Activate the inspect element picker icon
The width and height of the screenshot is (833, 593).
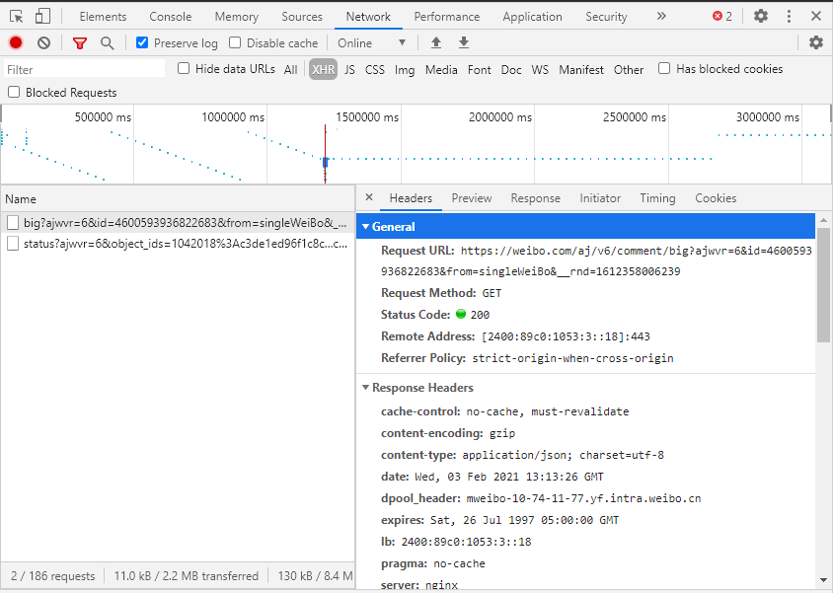(17, 17)
